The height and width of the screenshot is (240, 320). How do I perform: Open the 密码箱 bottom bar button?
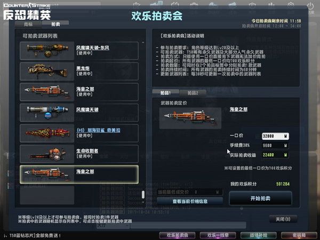pyautogui.click(x=299, y=235)
